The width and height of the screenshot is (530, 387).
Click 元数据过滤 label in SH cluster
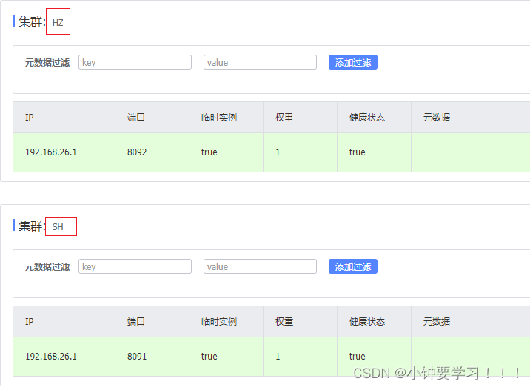(x=47, y=266)
